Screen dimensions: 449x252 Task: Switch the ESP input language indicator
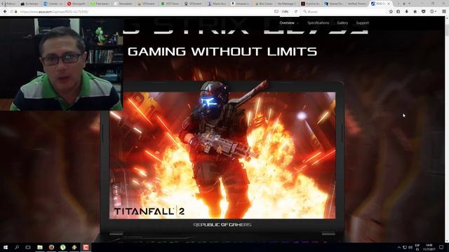(417, 247)
